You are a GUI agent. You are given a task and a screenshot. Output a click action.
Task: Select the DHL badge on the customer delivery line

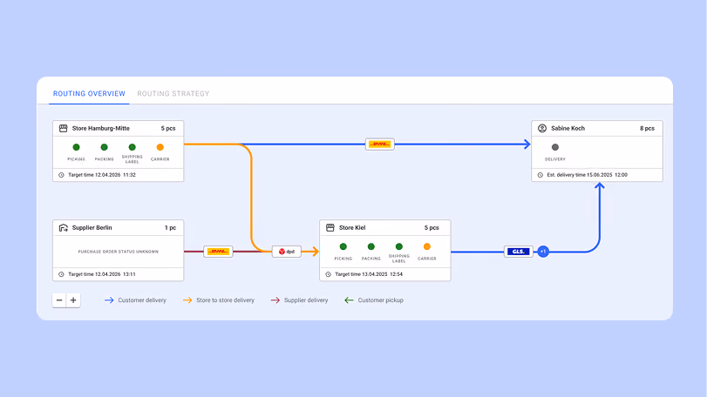pos(379,144)
